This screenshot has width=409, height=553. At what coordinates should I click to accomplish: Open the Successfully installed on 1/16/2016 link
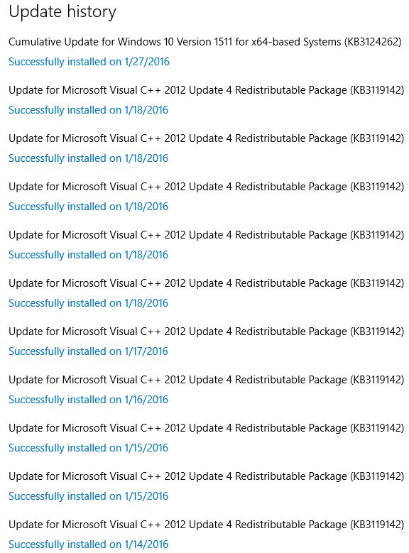click(88, 400)
